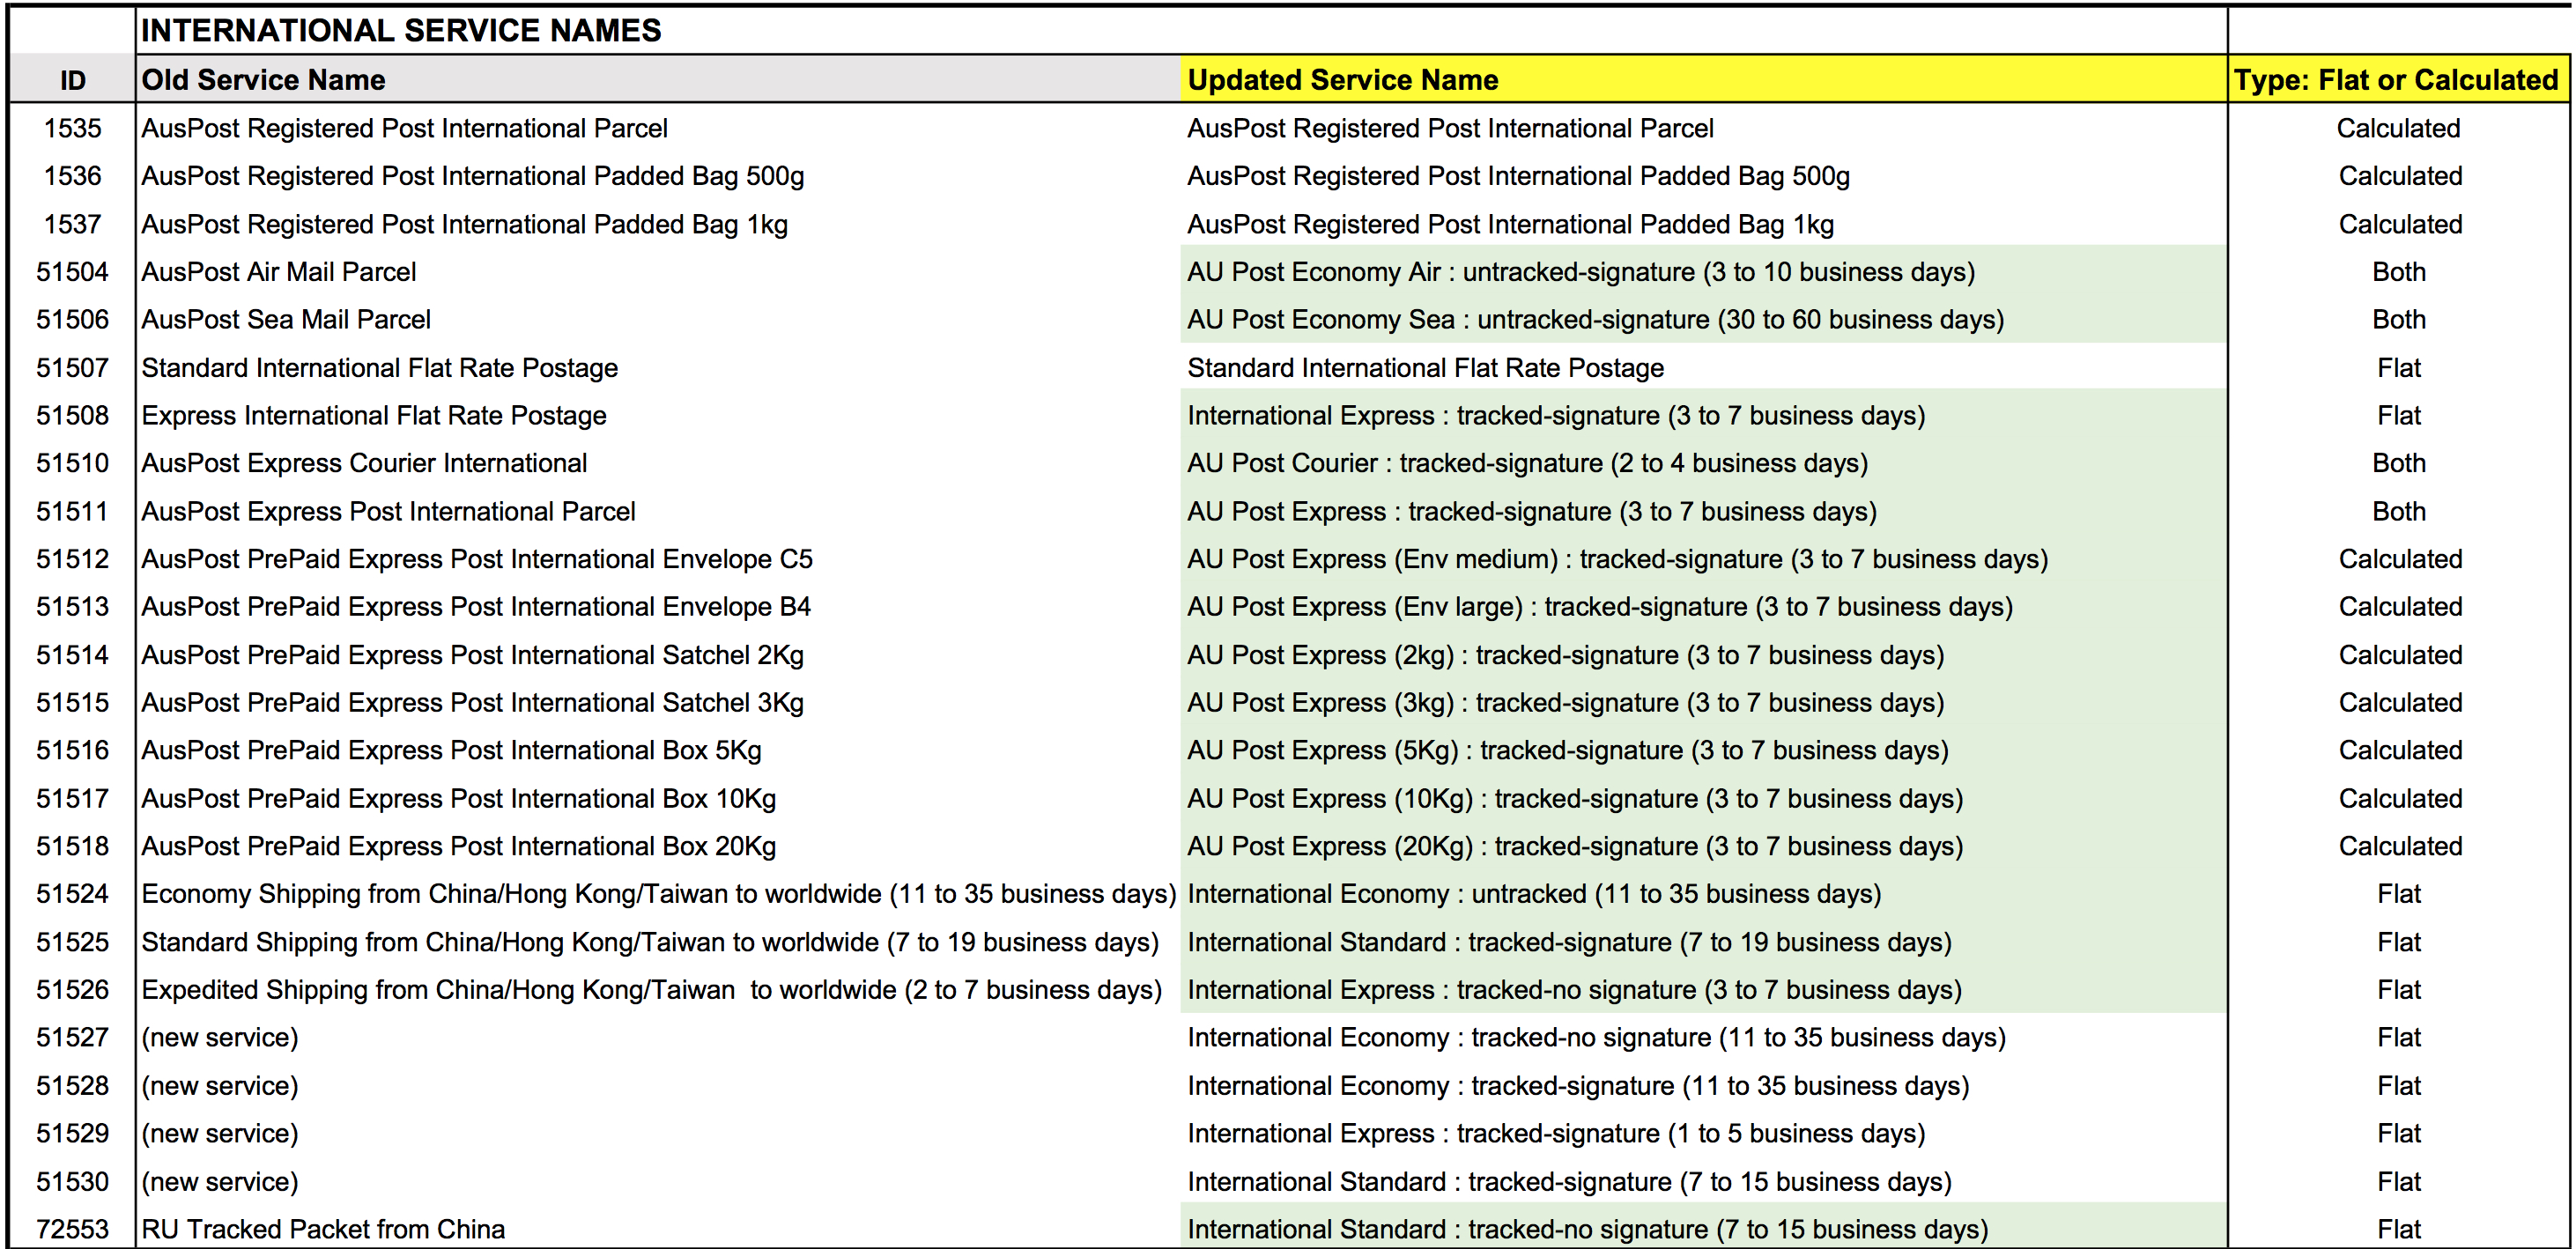Click 'International Economy : untracked (11 to 35' cell
2576x1249 pixels.
pos(1534,894)
